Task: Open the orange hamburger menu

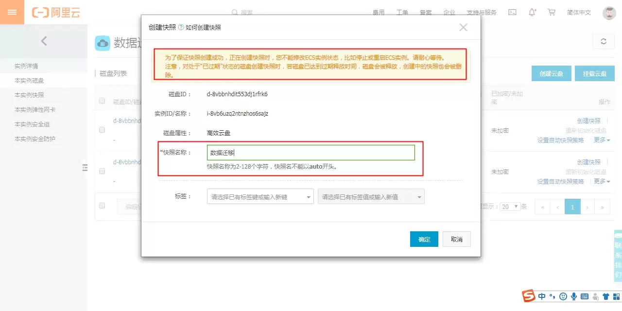Action: [x=12, y=12]
